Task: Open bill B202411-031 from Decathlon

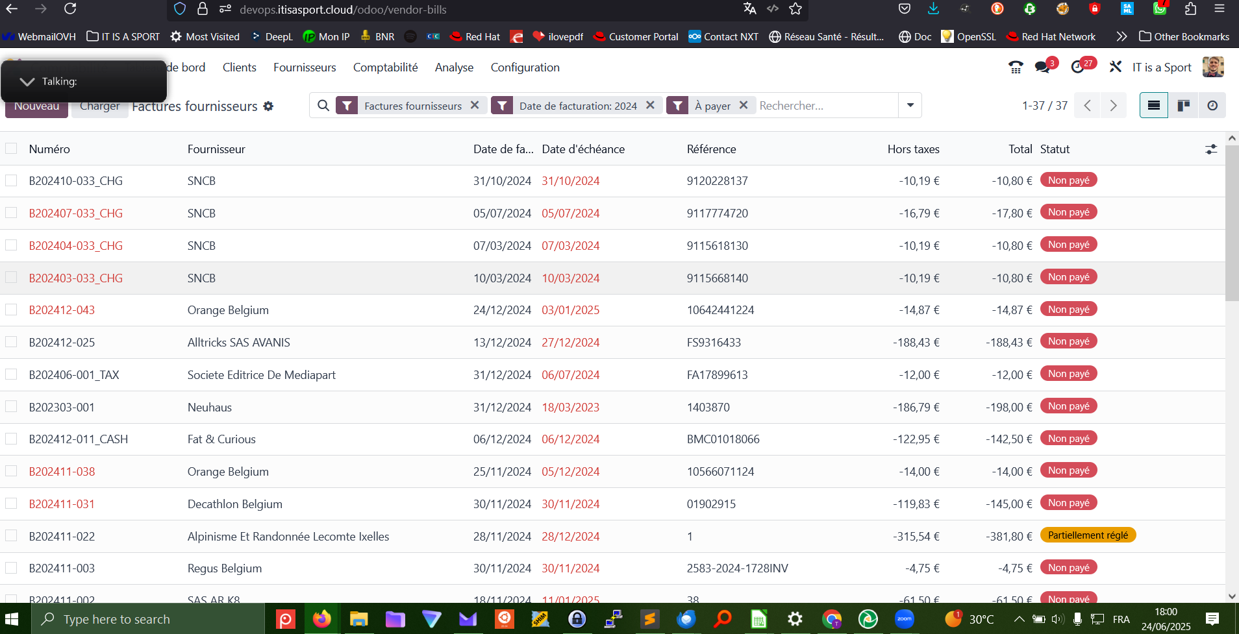Action: 62,504
